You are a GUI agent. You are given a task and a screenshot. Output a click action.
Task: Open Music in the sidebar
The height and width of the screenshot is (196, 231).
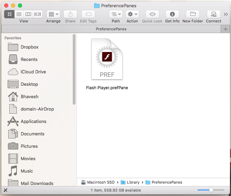[40, 171]
